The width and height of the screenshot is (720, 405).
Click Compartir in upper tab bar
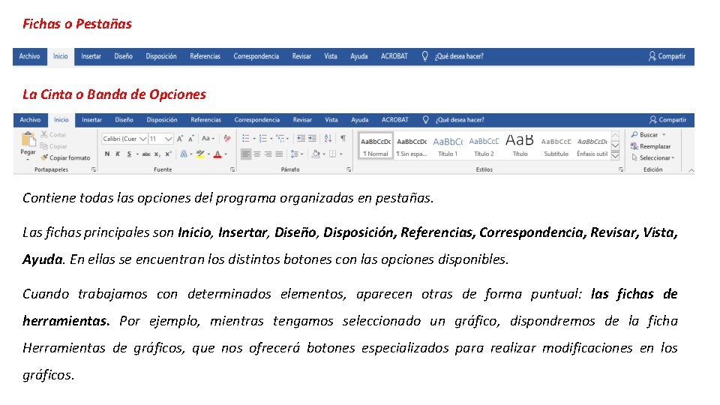click(x=667, y=56)
